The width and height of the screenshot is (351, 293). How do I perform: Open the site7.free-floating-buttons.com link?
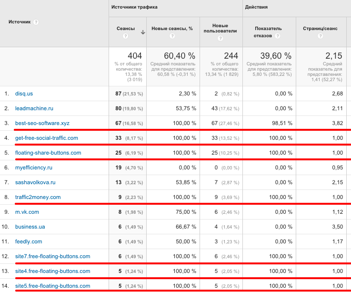pos(52,256)
